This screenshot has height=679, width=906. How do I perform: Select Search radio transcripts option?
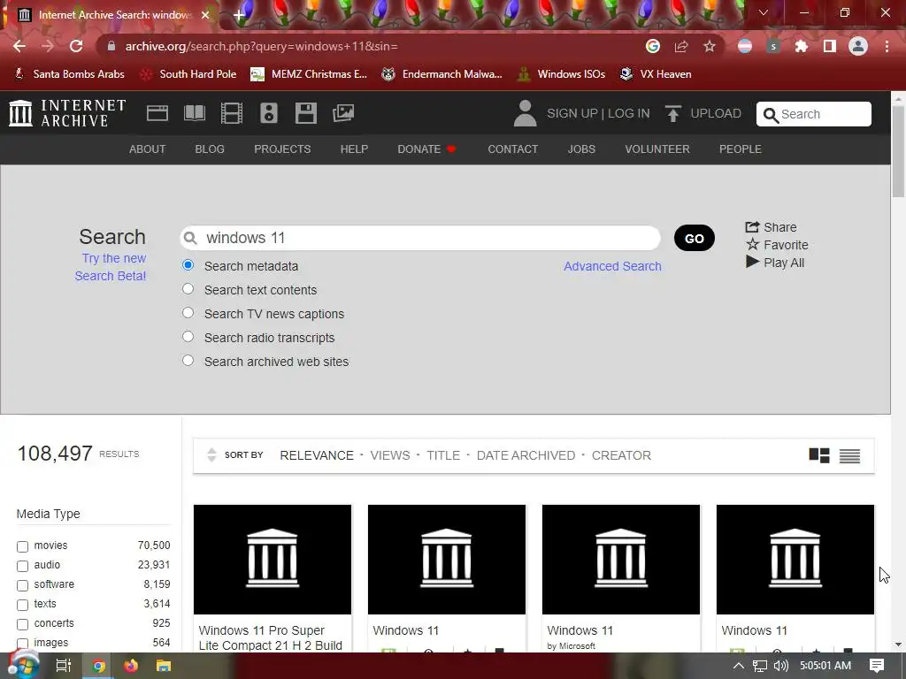tap(188, 337)
